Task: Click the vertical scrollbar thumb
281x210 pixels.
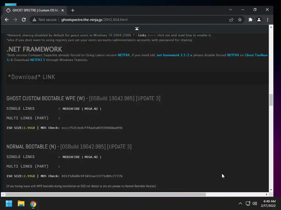Action: click(271, 100)
